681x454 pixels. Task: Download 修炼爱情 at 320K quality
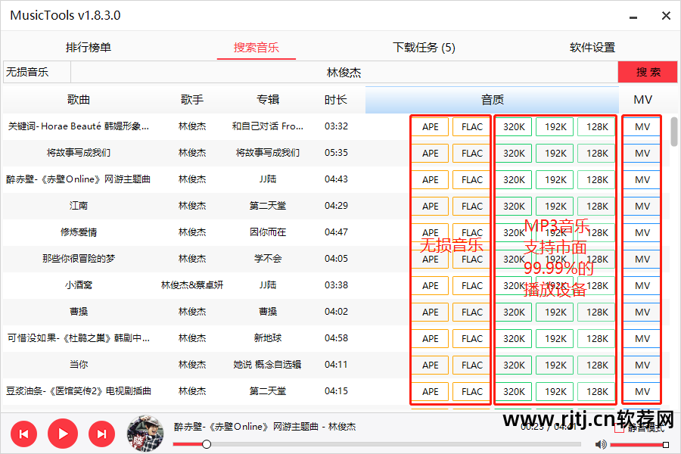click(513, 232)
